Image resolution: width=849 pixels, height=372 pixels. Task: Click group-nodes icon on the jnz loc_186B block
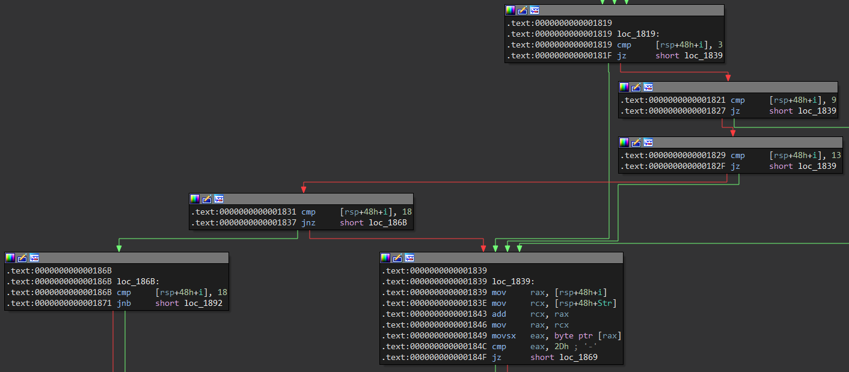pos(219,198)
